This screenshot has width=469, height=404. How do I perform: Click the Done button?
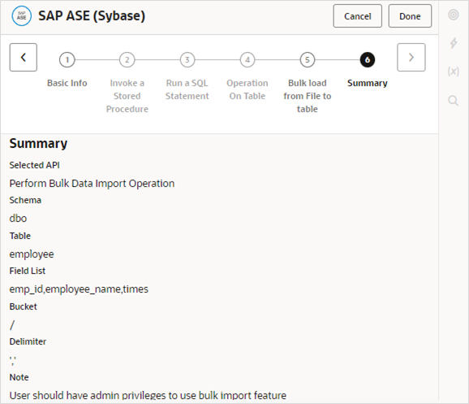[410, 16]
